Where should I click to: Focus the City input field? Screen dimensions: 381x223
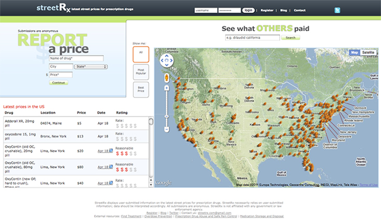(61, 66)
